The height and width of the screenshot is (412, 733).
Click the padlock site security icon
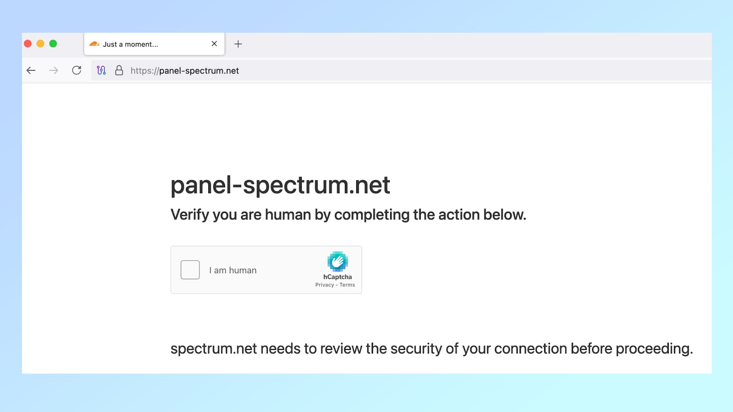tap(119, 71)
